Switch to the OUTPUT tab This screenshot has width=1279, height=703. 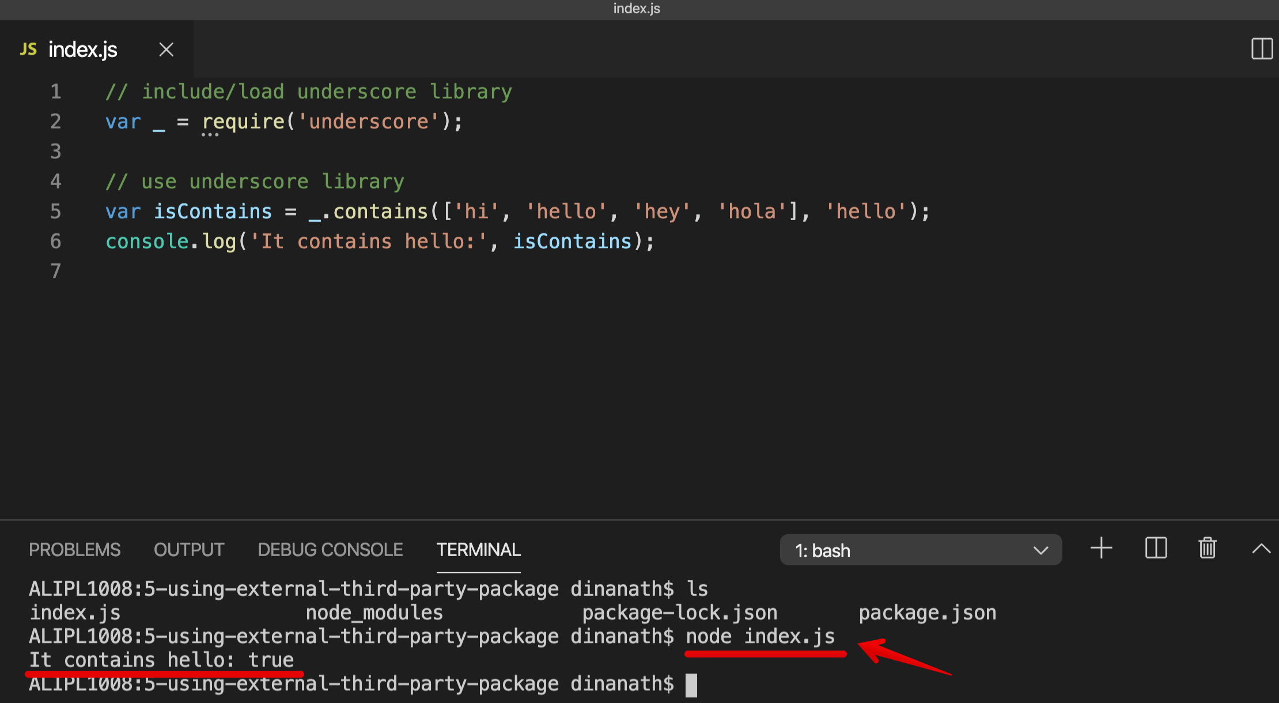(189, 550)
